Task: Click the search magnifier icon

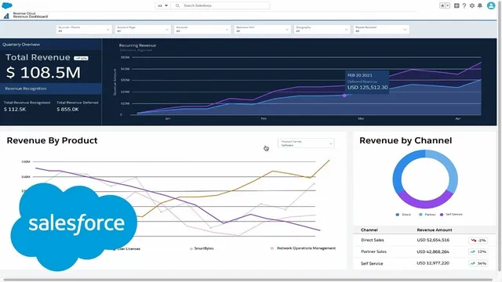Action: pos(177,5)
